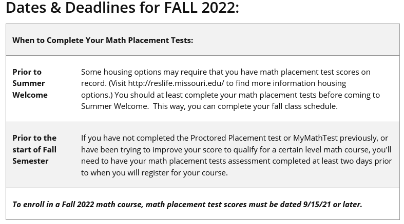Click the italic Fall 2022 enrollment note
The height and width of the screenshot is (224, 404).
point(187,204)
